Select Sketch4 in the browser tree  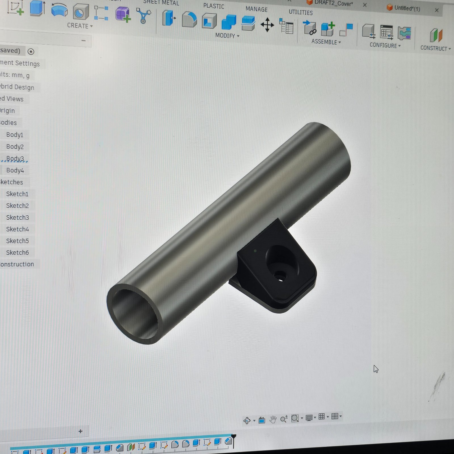click(18, 229)
